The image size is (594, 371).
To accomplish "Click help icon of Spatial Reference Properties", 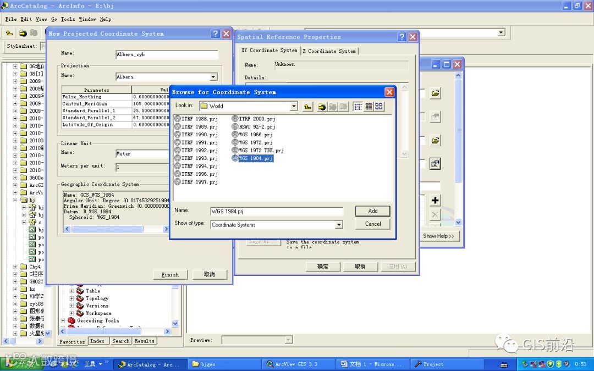I will tap(402, 37).
